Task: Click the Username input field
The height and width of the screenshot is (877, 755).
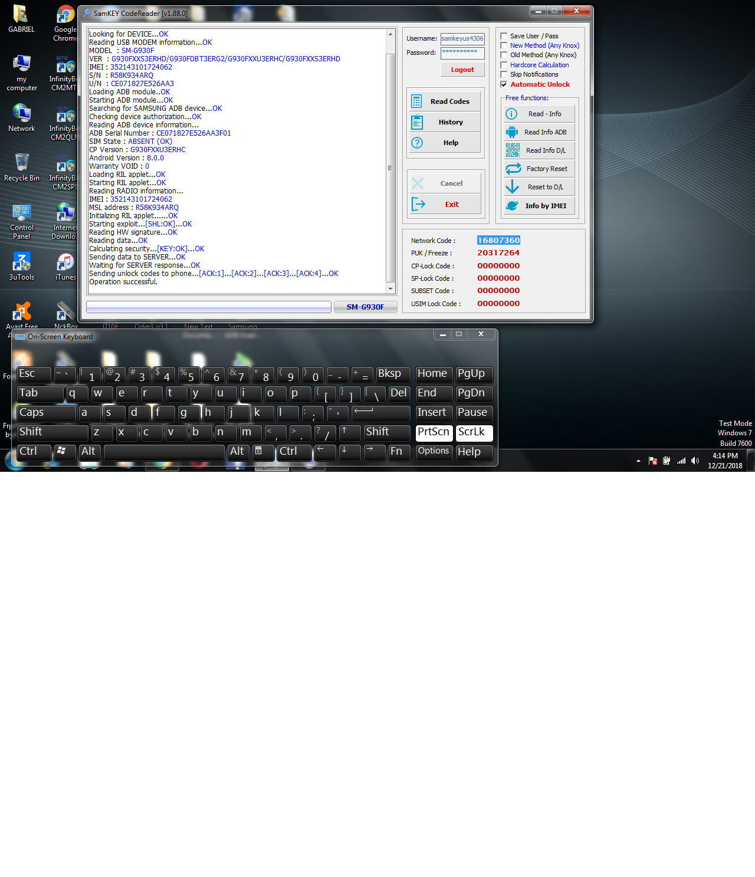Action: point(462,39)
